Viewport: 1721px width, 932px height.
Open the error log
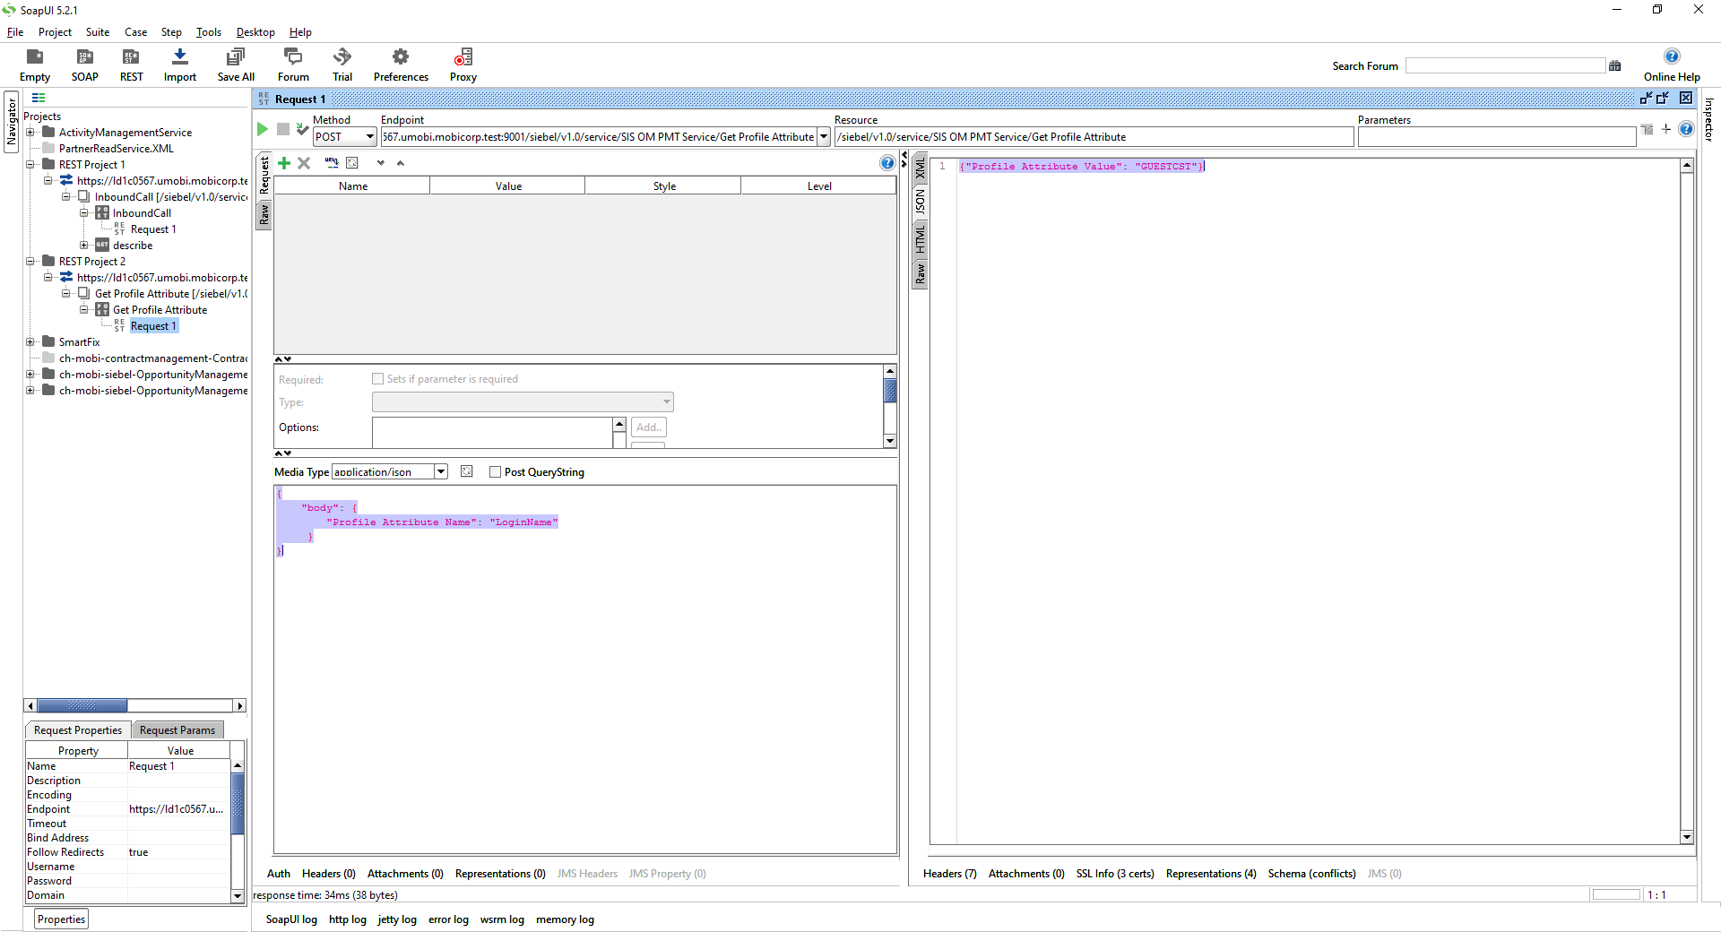click(x=448, y=919)
